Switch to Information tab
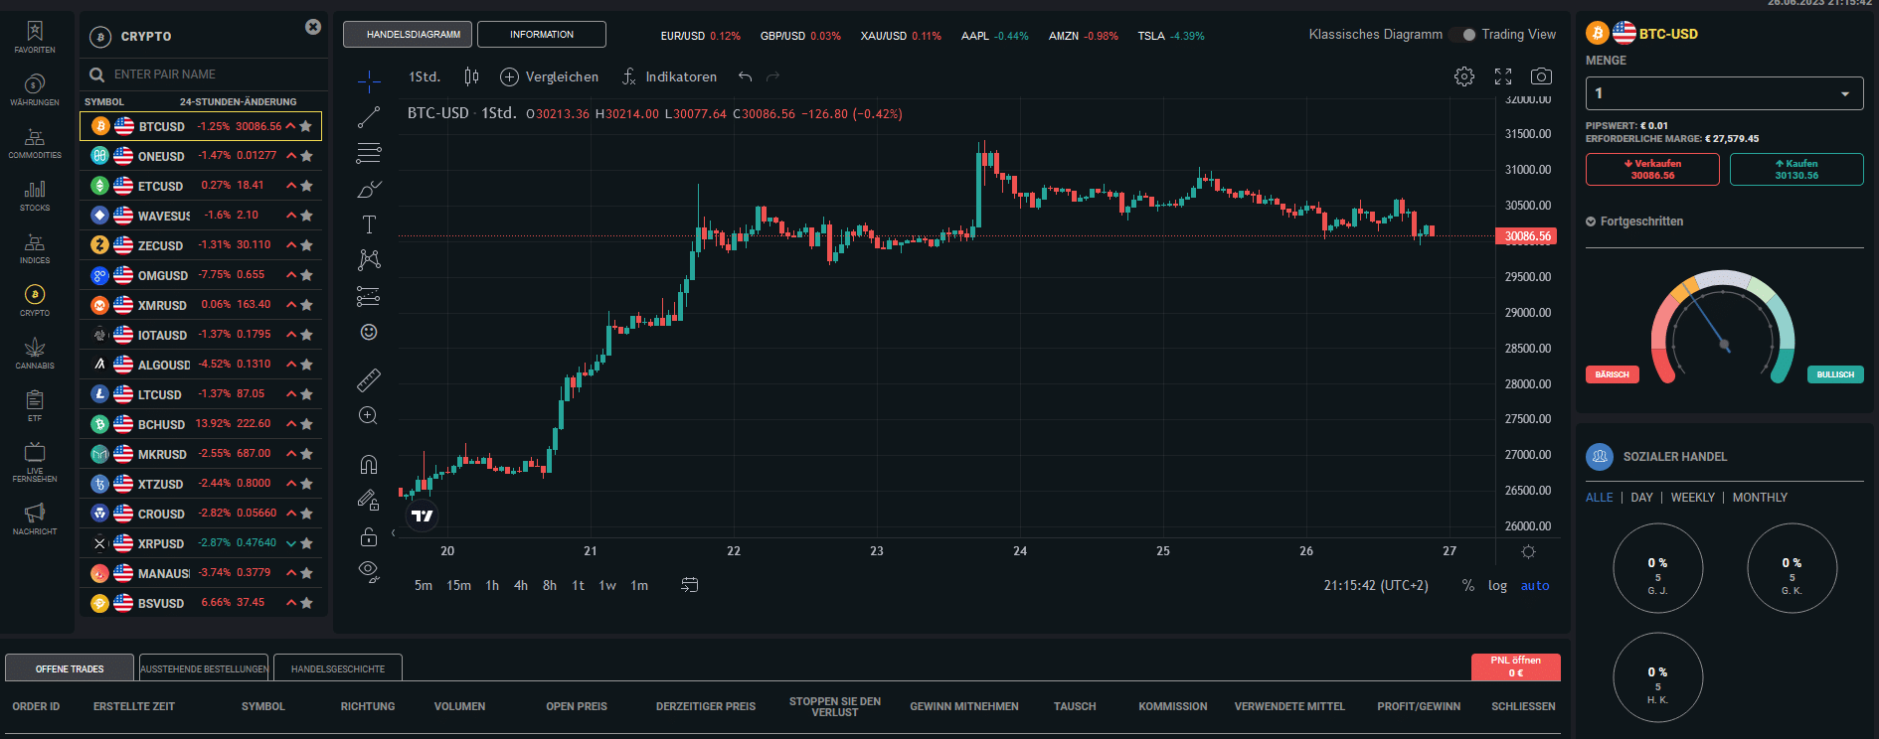The width and height of the screenshot is (1879, 739). click(x=542, y=35)
